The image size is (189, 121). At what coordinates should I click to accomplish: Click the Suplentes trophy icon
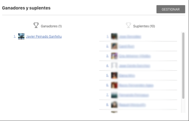point(128,25)
